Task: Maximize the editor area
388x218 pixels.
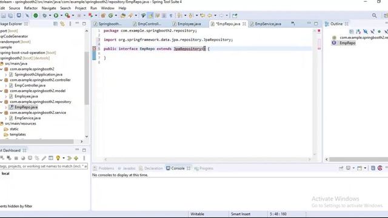Action: pyautogui.click(x=316, y=24)
